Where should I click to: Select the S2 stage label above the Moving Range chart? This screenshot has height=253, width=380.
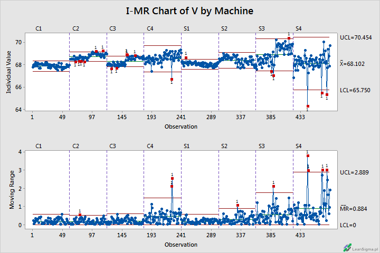point(224,145)
